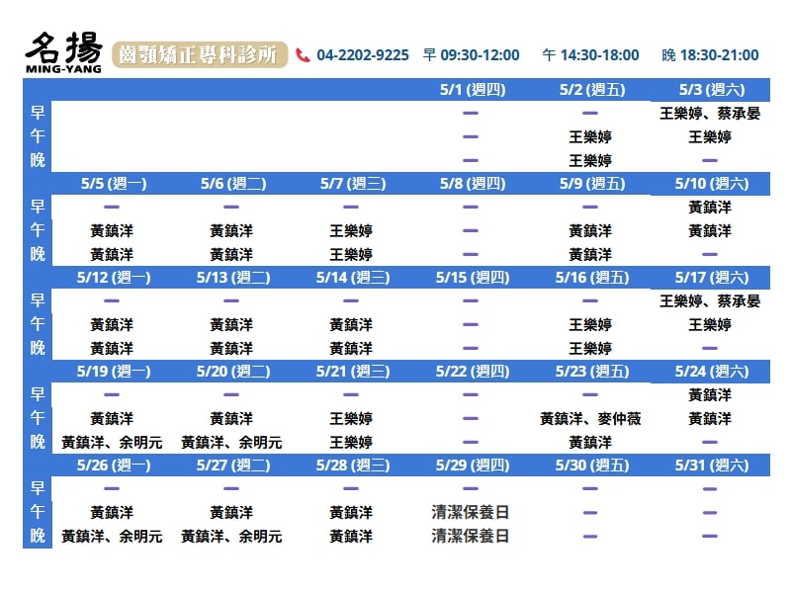Click 黃鎮洋 in the 5/24 morning slot
The image size is (791, 593).
[710, 394]
